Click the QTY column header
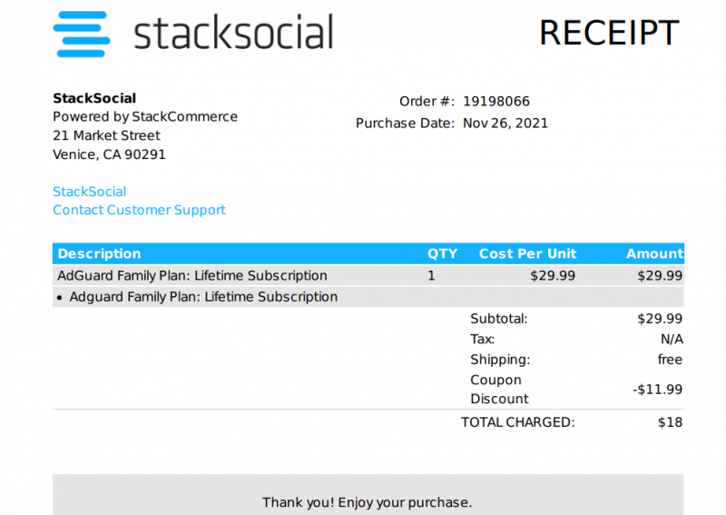This screenshot has width=726, height=515. 442,253
